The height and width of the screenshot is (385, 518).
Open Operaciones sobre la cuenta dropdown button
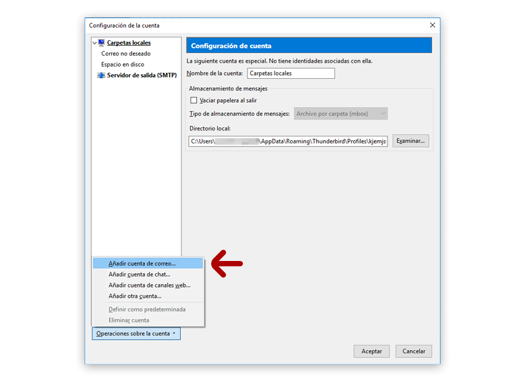click(x=136, y=333)
